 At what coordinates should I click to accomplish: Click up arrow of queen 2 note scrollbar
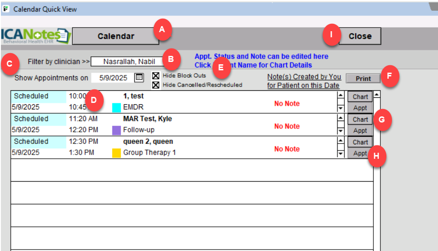pyautogui.click(x=340, y=141)
